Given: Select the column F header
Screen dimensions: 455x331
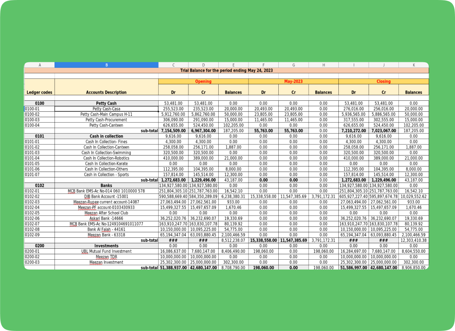Looking at the screenshot, I should (x=263, y=65).
